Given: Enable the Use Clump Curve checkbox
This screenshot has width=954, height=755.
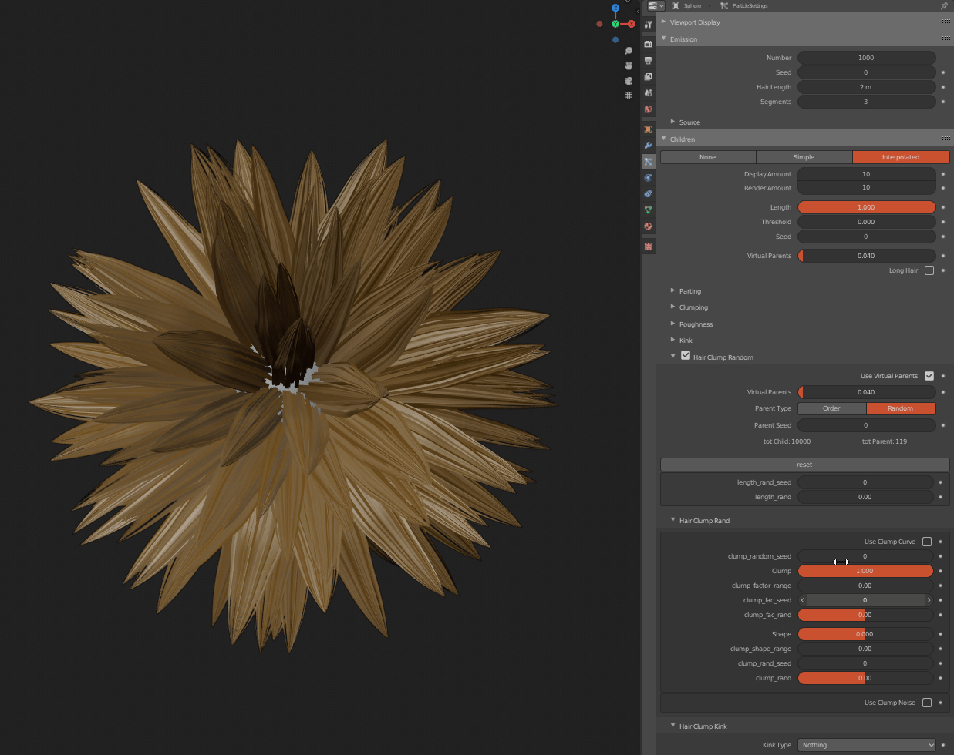Looking at the screenshot, I should (x=927, y=542).
